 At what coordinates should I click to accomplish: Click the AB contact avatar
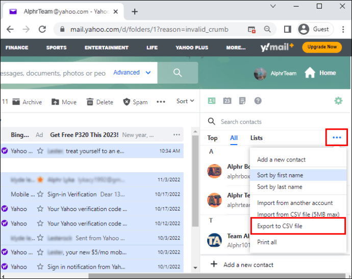pyautogui.click(x=214, y=171)
